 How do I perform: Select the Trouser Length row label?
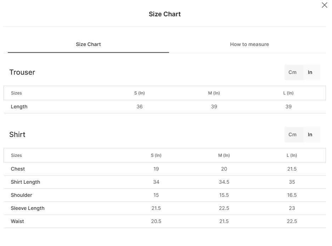point(19,107)
